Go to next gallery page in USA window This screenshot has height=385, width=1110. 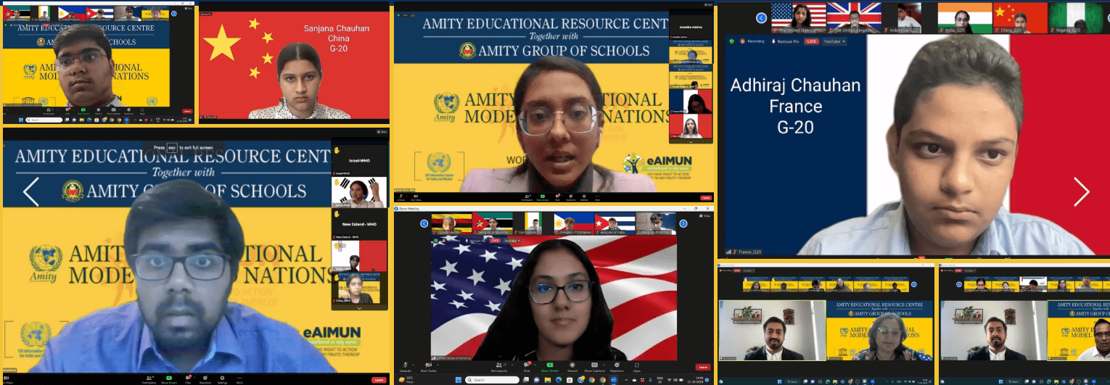coord(683,223)
